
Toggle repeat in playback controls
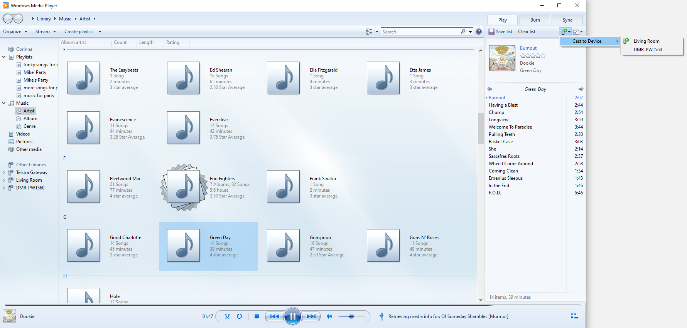pos(239,316)
